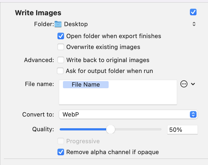Uncheck Open folder when export finishes
Image resolution: width=208 pixels, height=165 pixels.
pyautogui.click(x=61, y=36)
